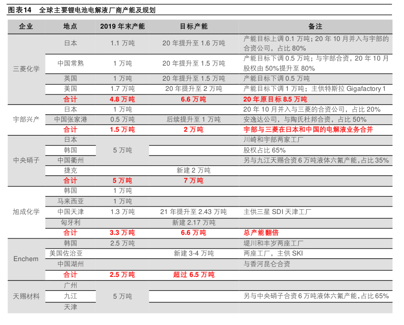
Task: Select the 目标产能 column header
Action: coord(194,26)
